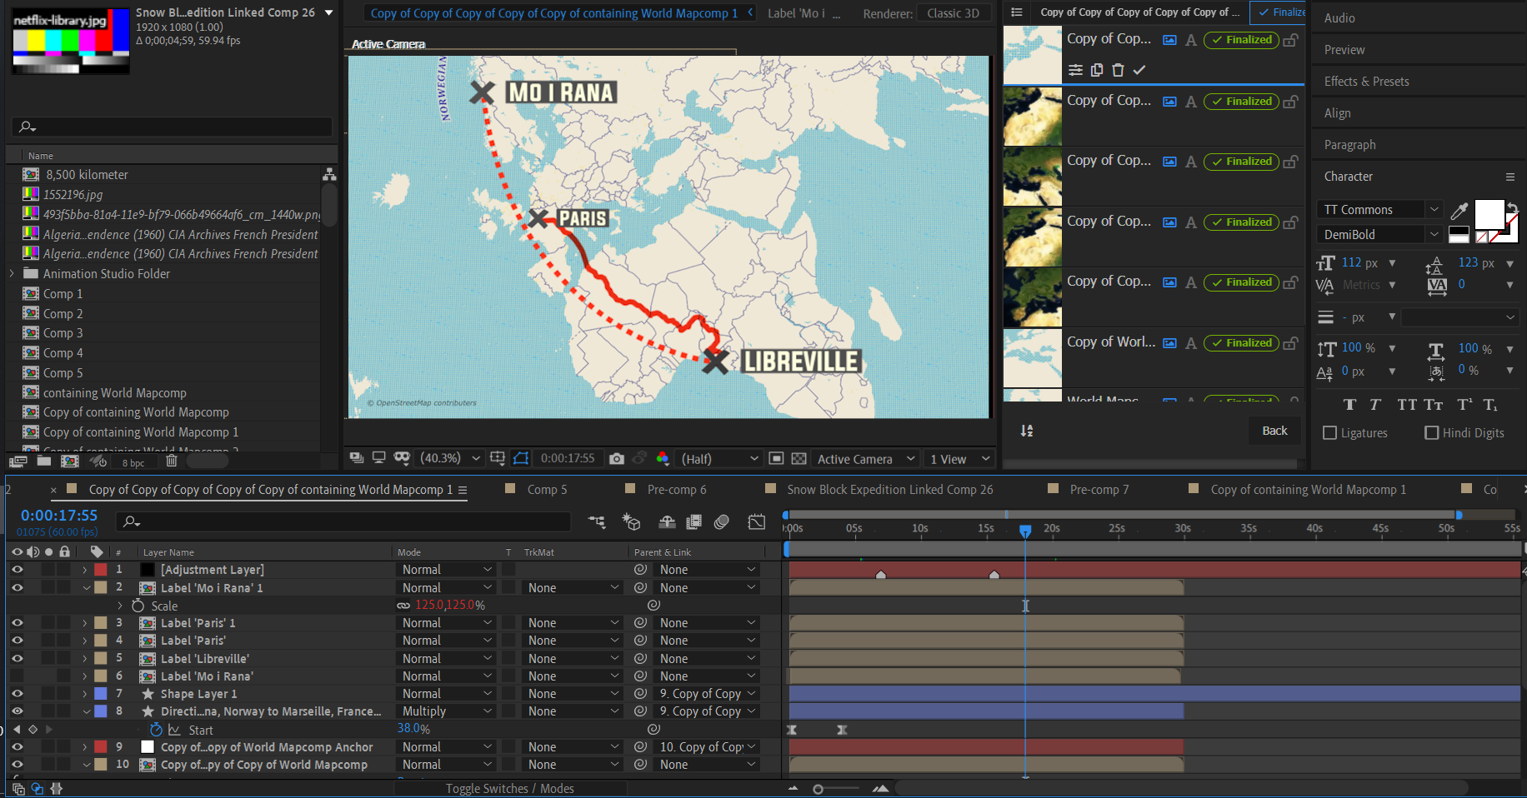Expand the Animation Studio Folder
The image size is (1527, 798).
pyautogui.click(x=12, y=274)
